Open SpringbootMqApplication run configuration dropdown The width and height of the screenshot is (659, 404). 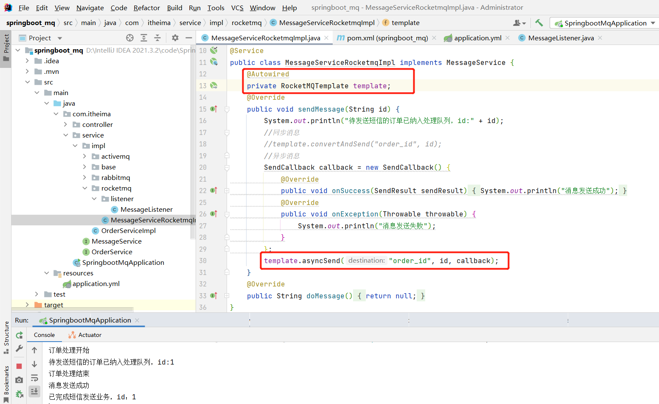pyautogui.click(x=605, y=23)
